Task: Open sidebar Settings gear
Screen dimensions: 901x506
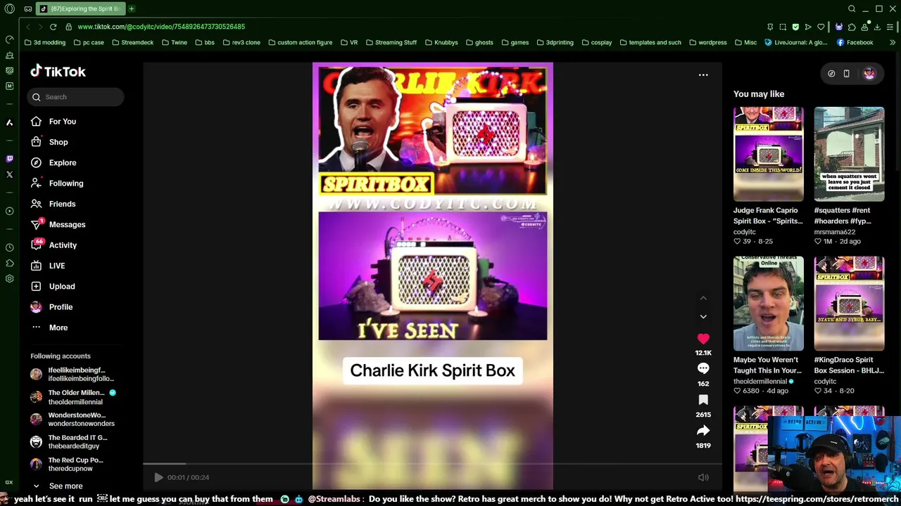Action: tap(9, 278)
